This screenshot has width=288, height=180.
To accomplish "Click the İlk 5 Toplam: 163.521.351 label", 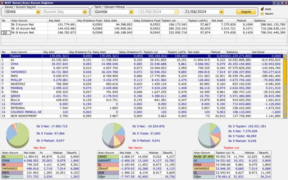I will coord(247,126).
